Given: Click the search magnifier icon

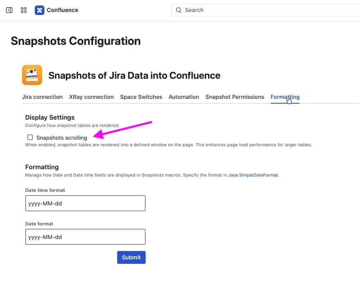Looking at the screenshot, I should tap(178, 10).
